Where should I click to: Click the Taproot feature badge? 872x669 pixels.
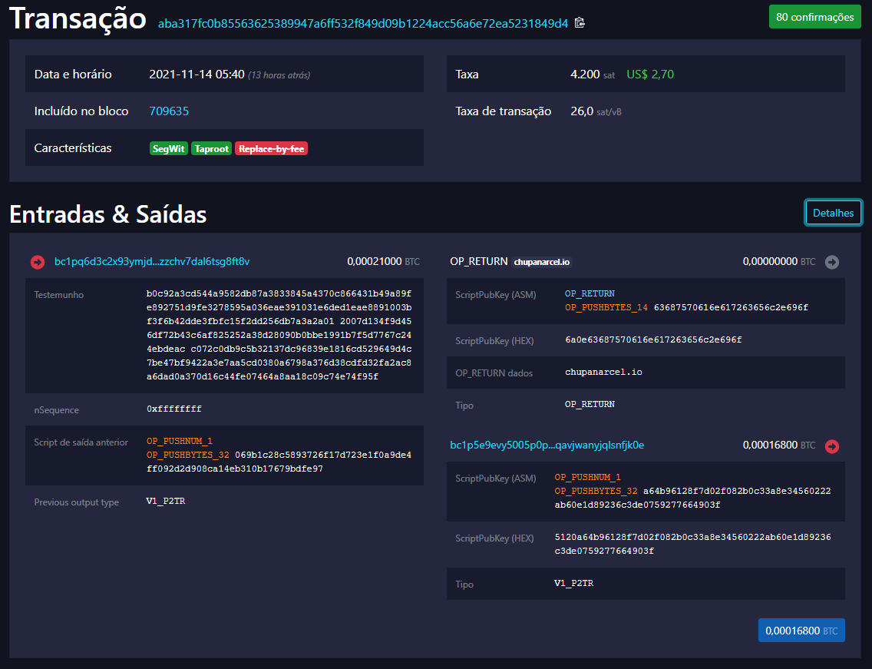tap(211, 149)
